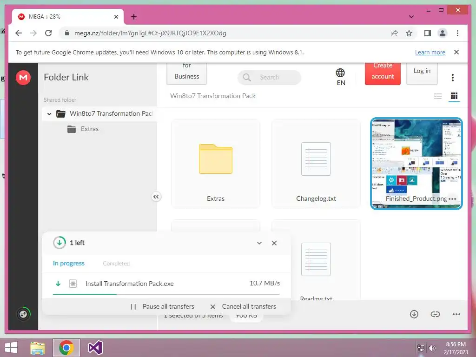Image resolution: width=476 pixels, height=357 pixels.
Task: Click the Search field in MEGA
Action: (x=269, y=77)
